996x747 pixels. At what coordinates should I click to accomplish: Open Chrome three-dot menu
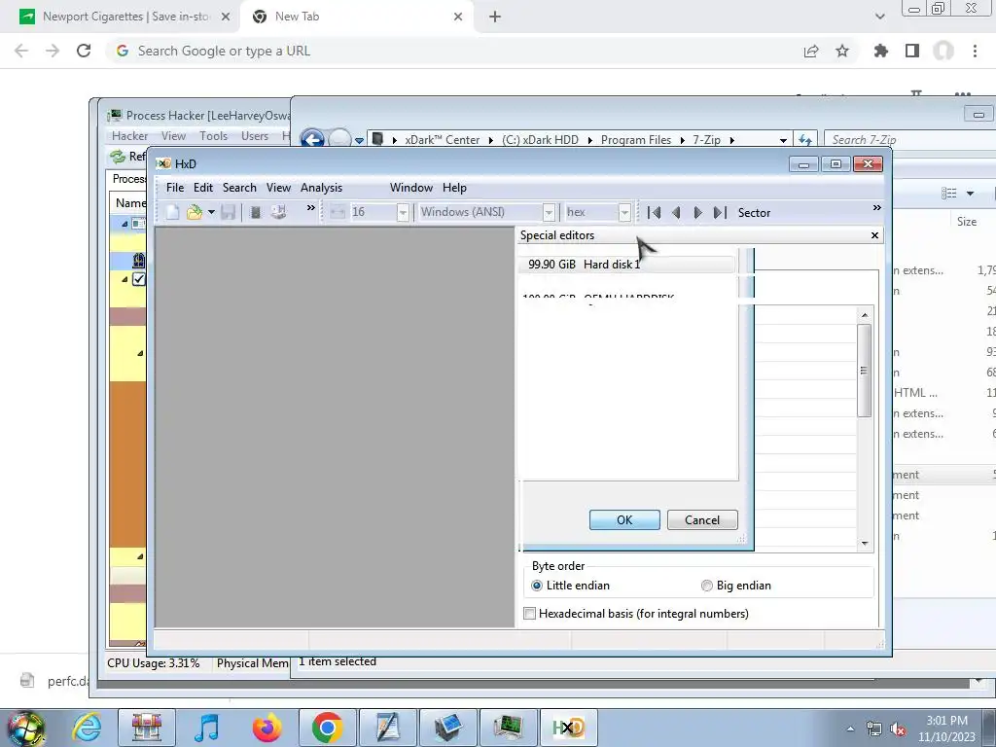[975, 51]
